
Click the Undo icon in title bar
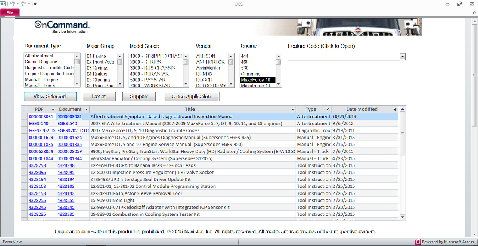point(12,4)
